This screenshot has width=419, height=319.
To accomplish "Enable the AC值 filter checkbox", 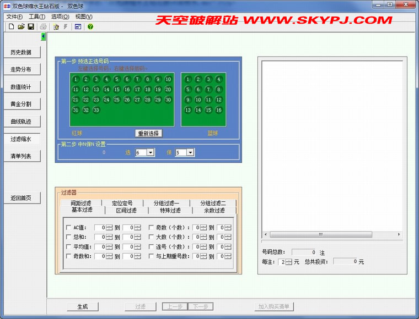I will coord(69,228).
